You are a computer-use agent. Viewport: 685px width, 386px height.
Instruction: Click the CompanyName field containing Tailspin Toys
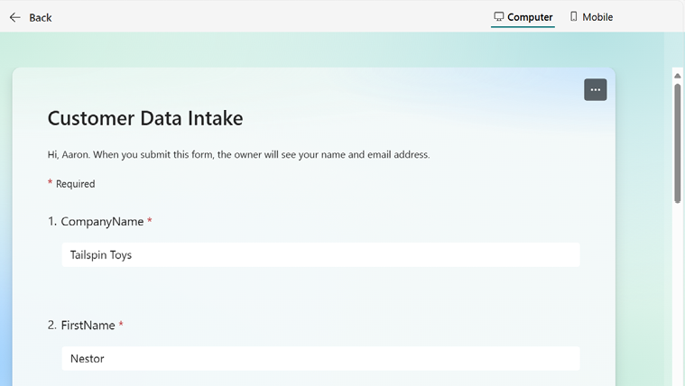click(x=320, y=255)
